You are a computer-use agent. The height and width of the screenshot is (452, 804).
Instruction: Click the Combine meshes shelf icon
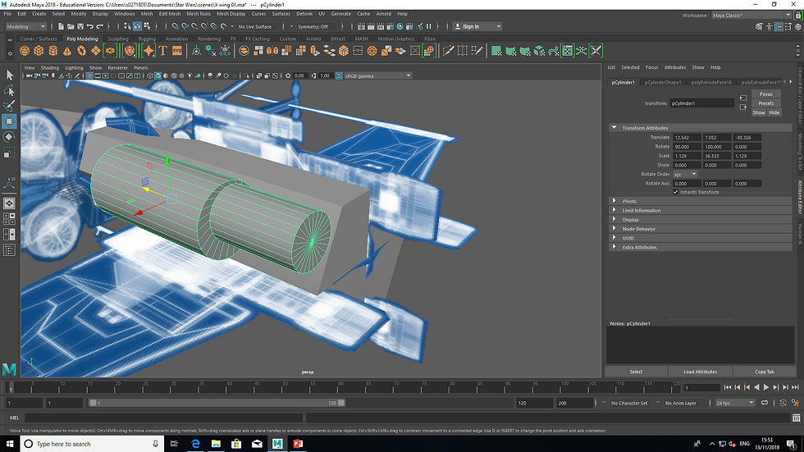244,51
